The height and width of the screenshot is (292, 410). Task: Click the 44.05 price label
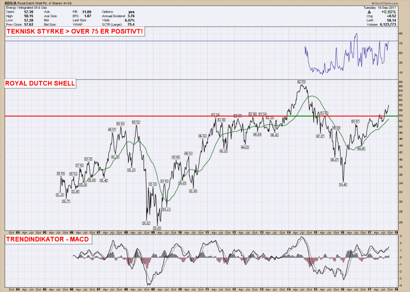(361, 149)
